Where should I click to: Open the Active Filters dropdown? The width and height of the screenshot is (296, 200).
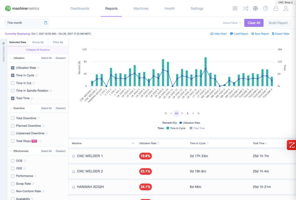click(x=232, y=23)
